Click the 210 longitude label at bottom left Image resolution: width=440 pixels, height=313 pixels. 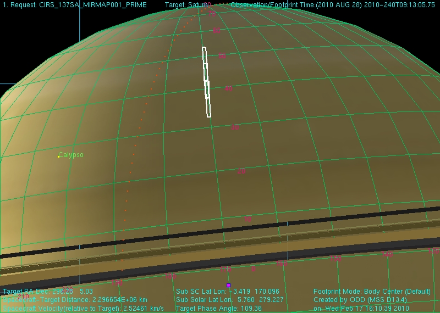23,297
